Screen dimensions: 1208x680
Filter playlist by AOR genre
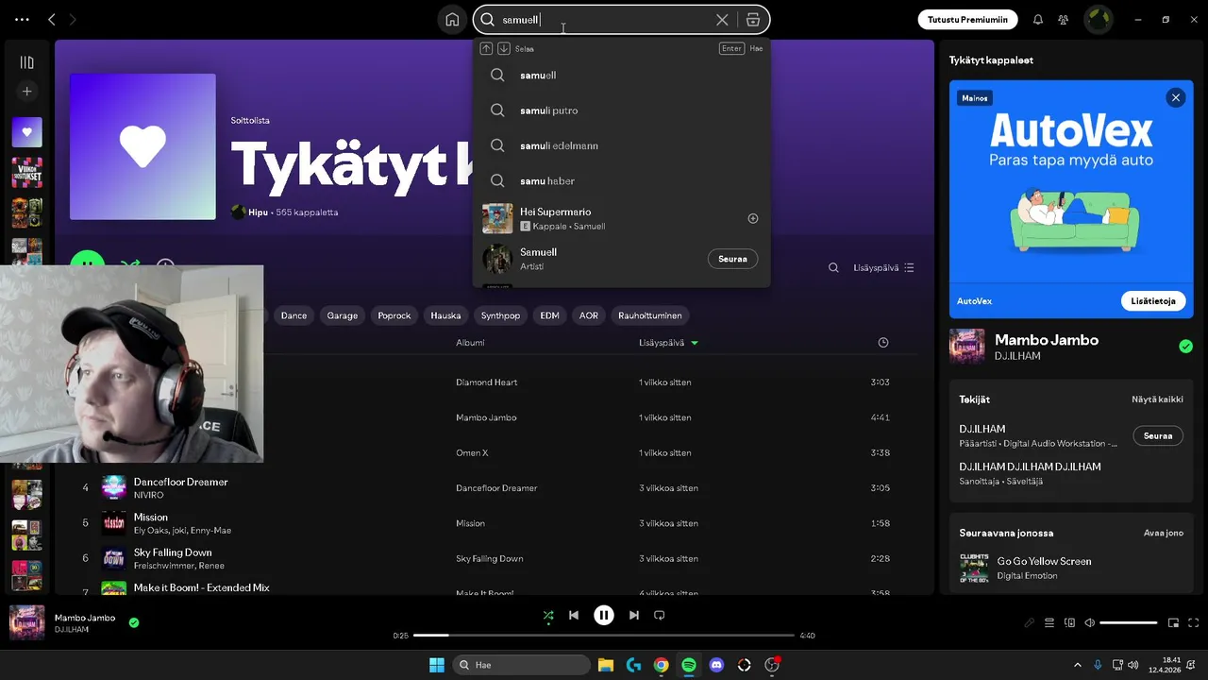589,315
